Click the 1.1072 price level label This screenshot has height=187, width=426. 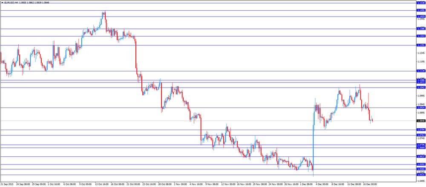pos(421,82)
